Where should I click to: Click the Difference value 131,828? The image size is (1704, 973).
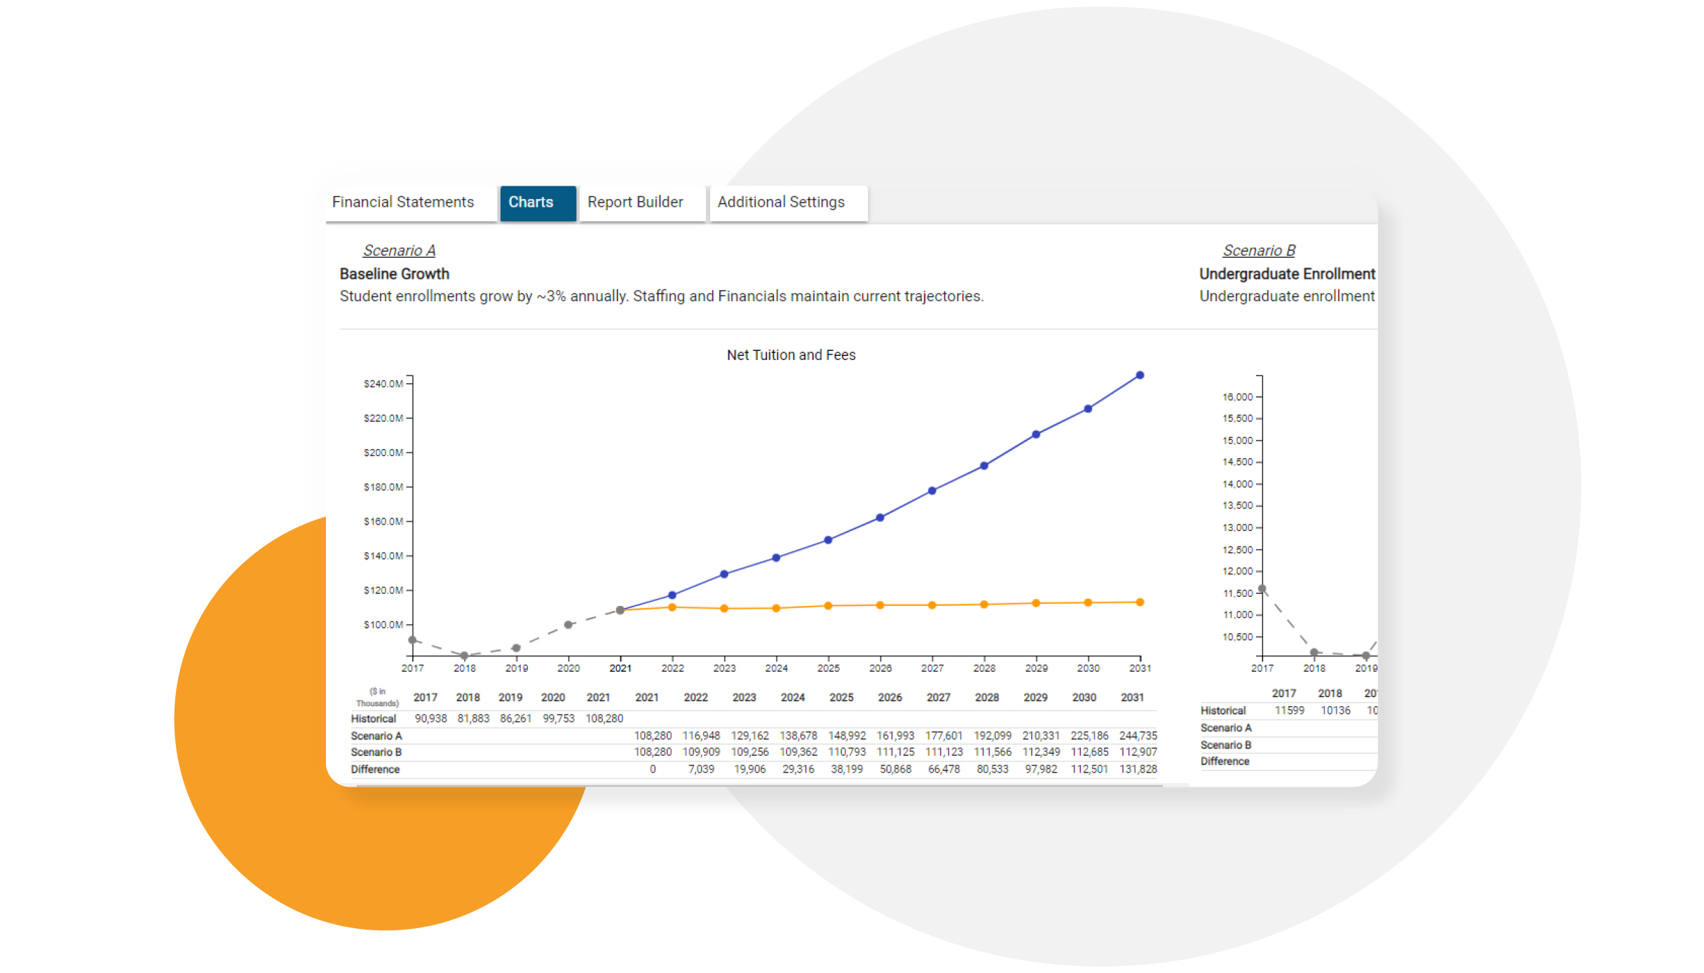click(1138, 769)
